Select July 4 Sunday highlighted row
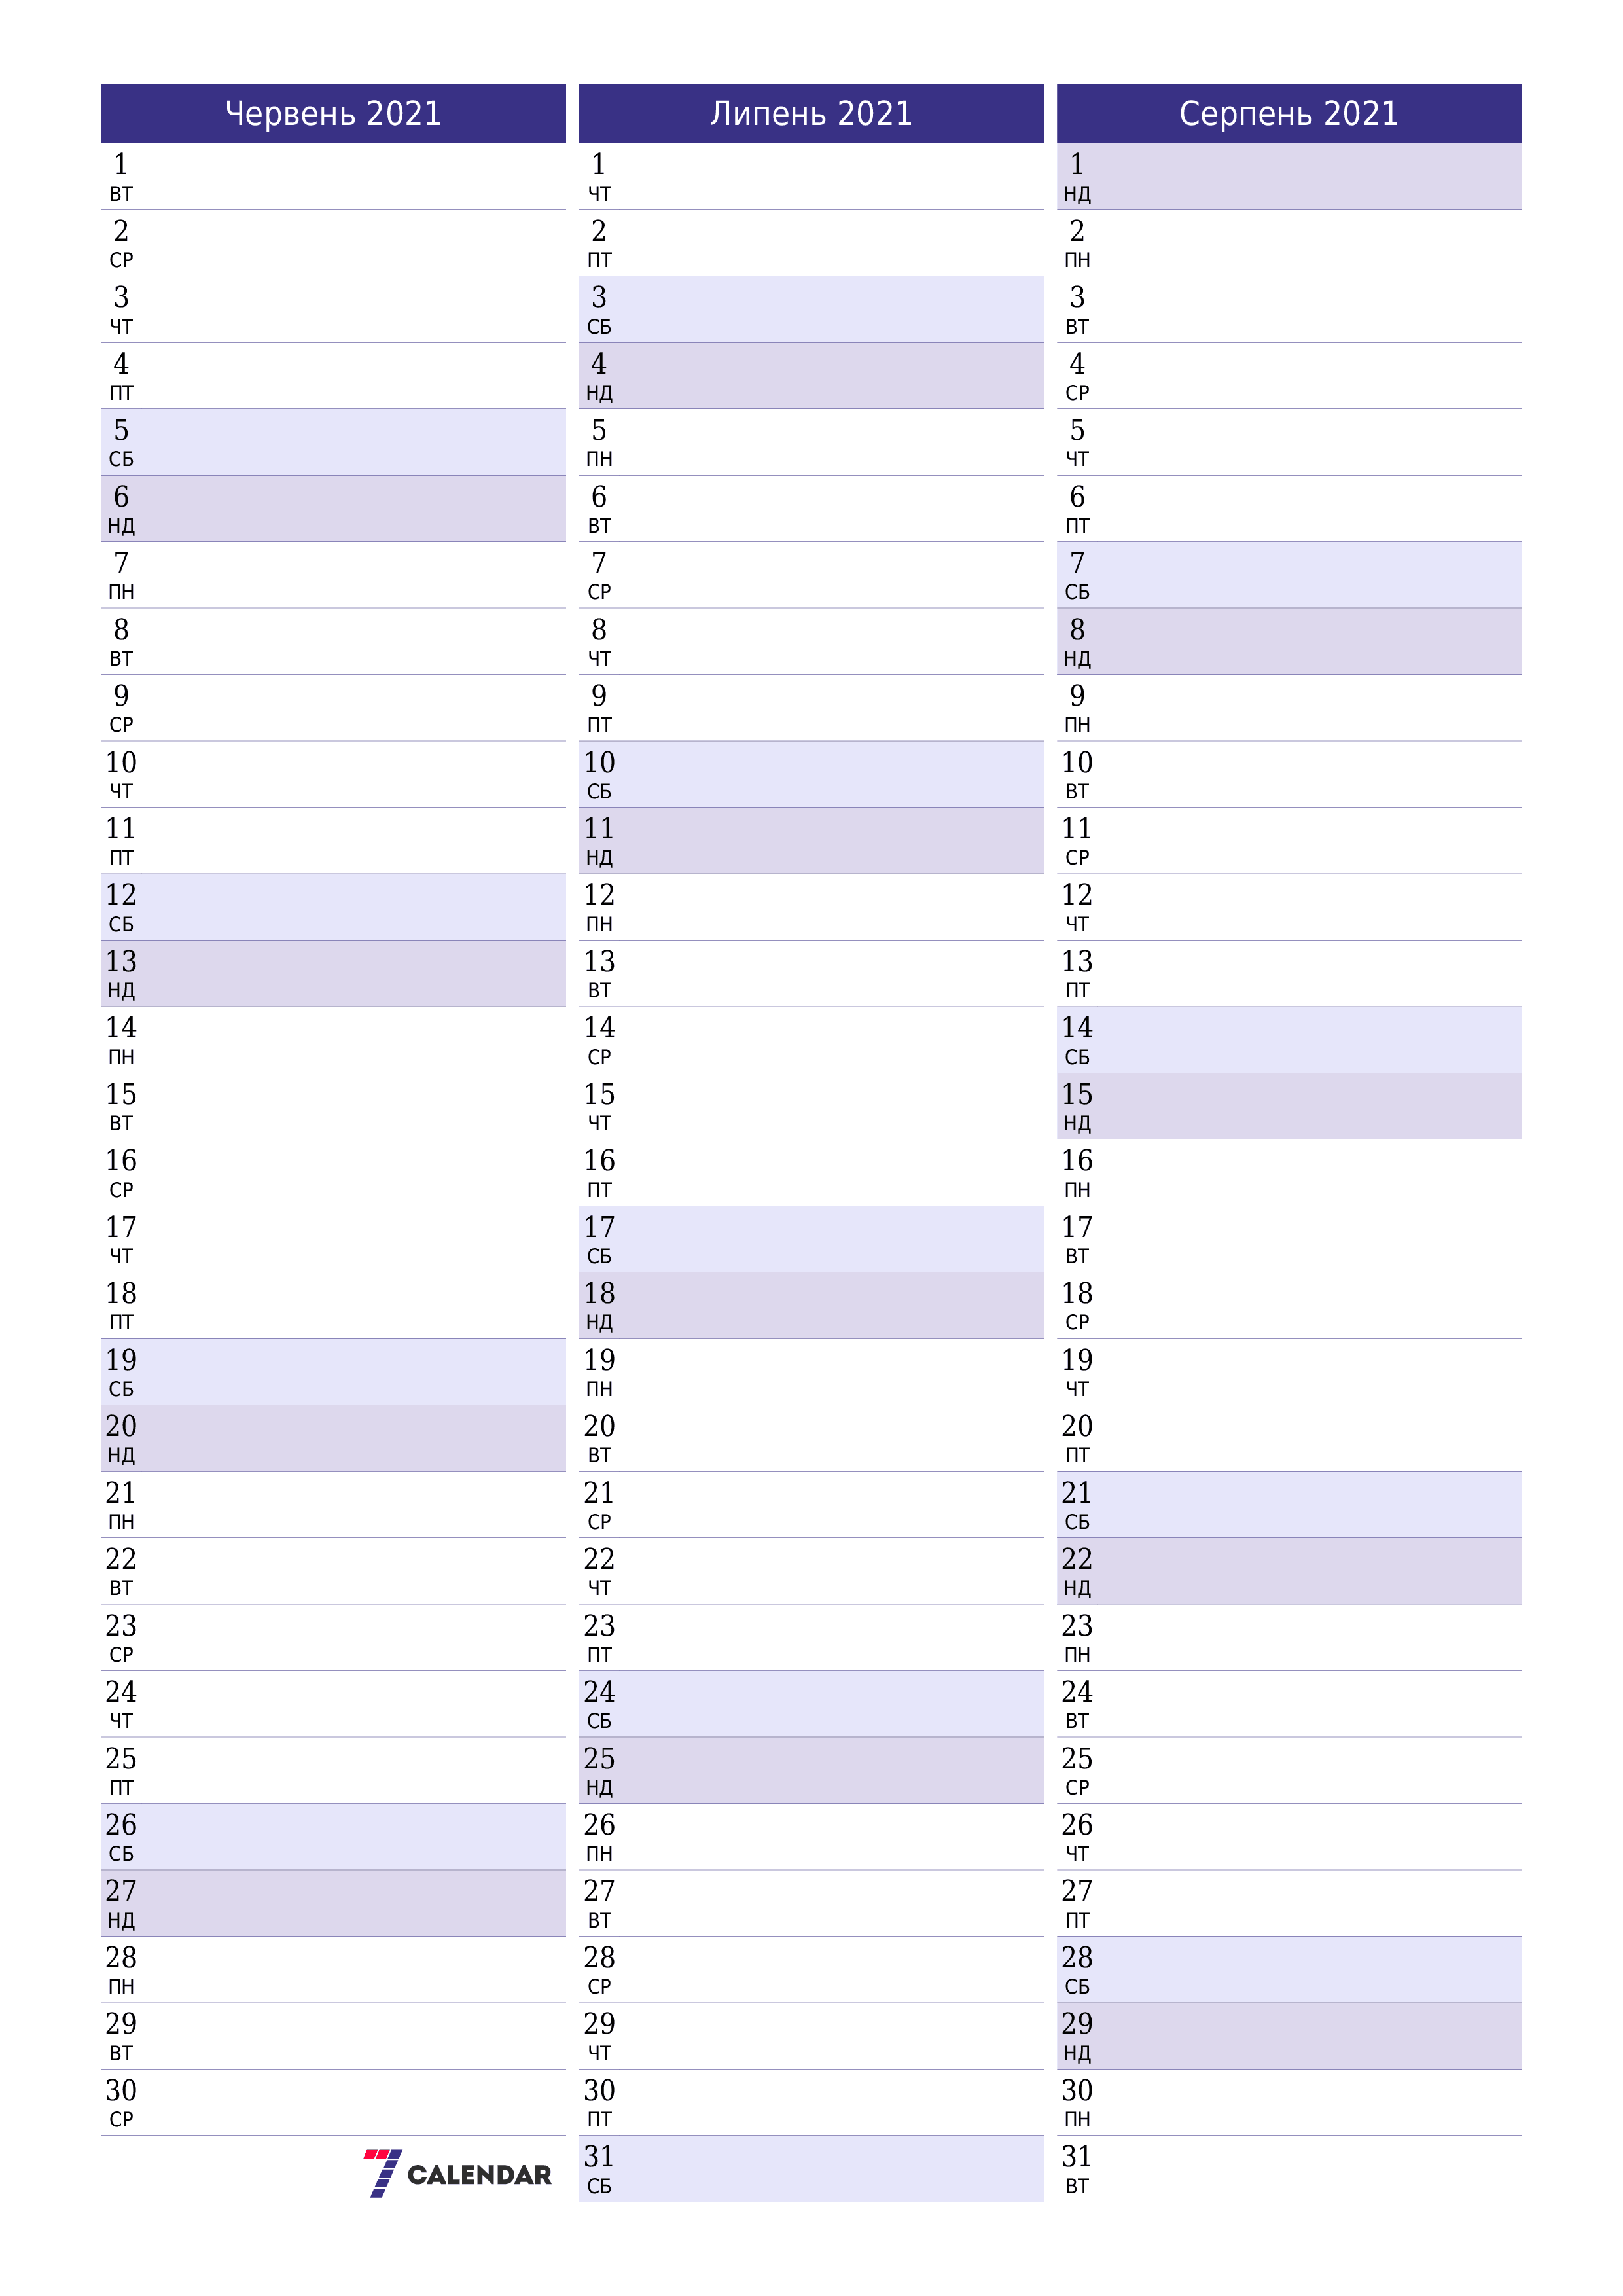The width and height of the screenshot is (1623, 2296). point(811,374)
